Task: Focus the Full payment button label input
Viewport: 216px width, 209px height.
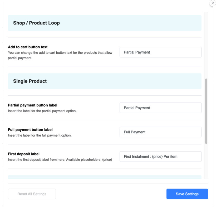Action: tap(160, 132)
